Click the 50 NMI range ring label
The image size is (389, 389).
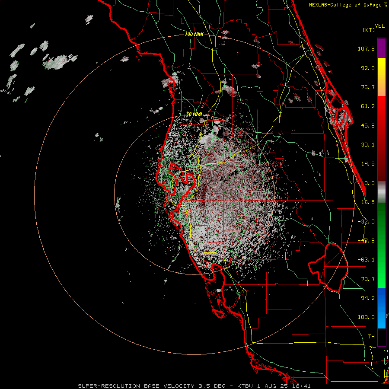click(194, 114)
